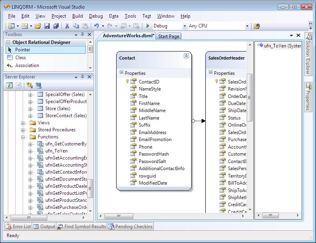This screenshot has height=243, width=316.
Task: Open the Tools menu
Action: click(x=130, y=16)
